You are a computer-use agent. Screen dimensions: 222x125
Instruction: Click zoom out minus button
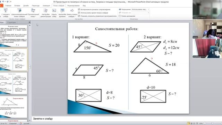tap(205, 124)
